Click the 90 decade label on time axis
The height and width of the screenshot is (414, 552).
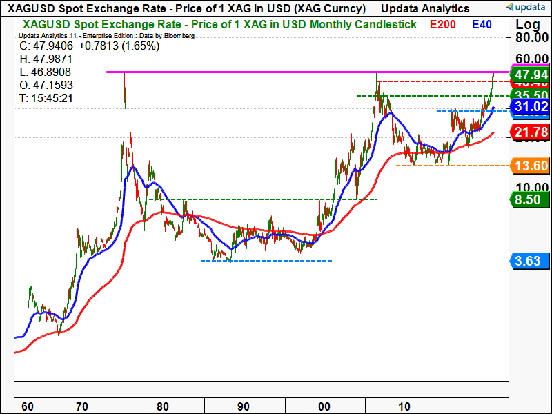click(243, 406)
